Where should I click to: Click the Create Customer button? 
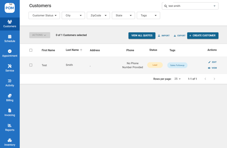[203, 36]
